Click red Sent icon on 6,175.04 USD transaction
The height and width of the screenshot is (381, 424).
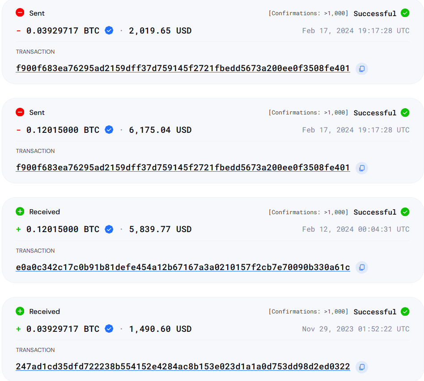(20, 112)
